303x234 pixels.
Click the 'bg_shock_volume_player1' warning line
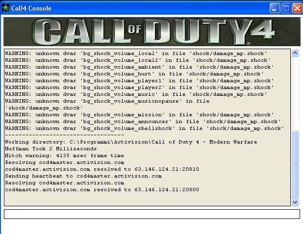[139, 81]
